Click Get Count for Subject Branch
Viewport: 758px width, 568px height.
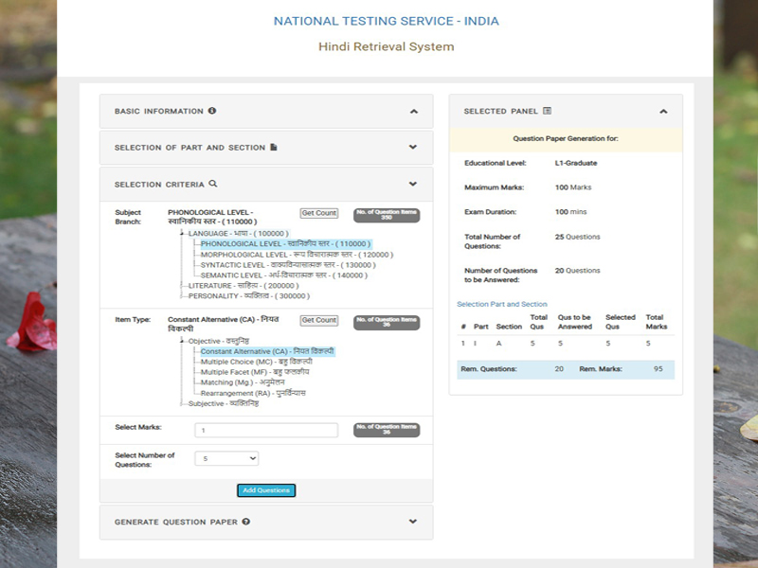point(319,213)
